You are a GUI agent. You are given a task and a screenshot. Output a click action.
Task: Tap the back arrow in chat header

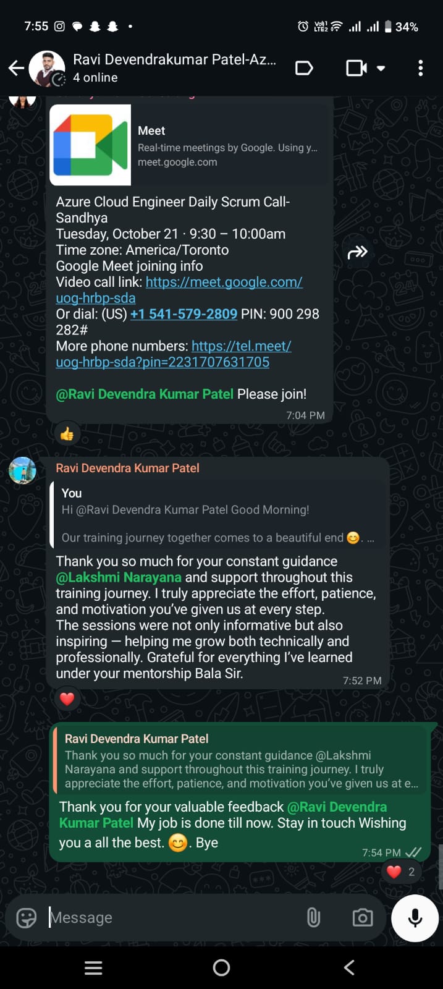tap(16, 68)
